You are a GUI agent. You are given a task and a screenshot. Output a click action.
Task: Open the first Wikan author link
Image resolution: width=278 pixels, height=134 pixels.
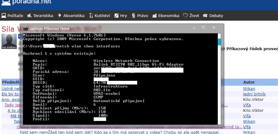point(249,88)
